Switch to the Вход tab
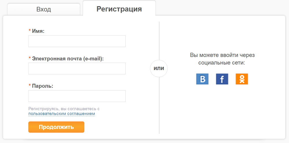The image size is (289, 143). coord(44,9)
